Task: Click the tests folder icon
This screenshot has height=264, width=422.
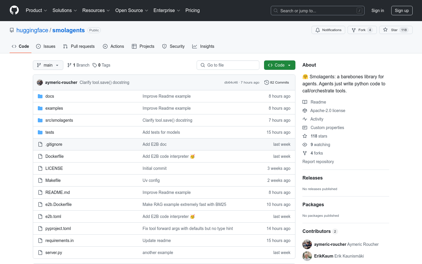Action: tap(40, 132)
